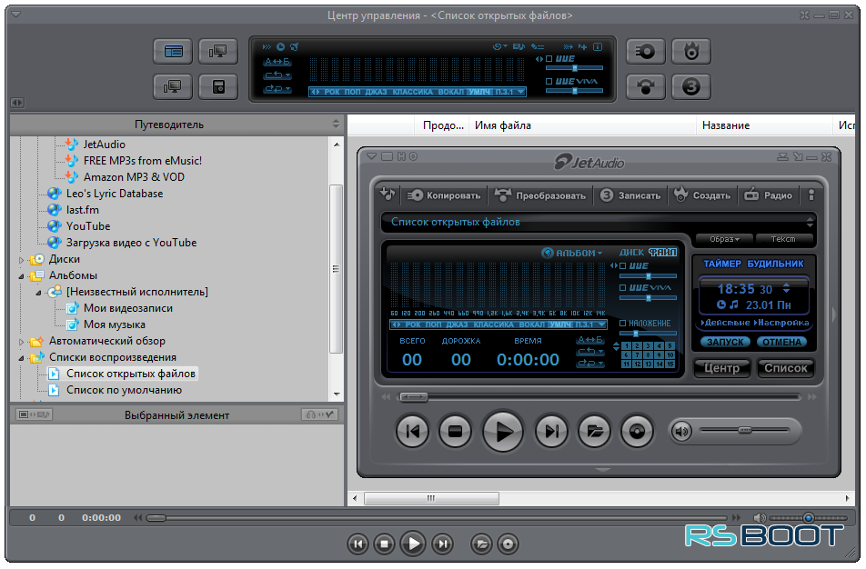
Task: Open the Образ dropdown
Action: pyautogui.click(x=724, y=239)
